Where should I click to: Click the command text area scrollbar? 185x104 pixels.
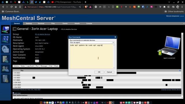pos(114,57)
